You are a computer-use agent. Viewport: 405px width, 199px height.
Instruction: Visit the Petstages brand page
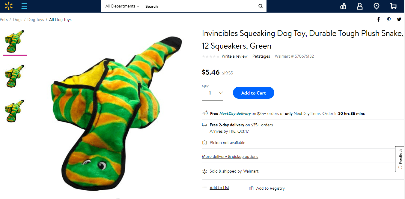(x=261, y=56)
